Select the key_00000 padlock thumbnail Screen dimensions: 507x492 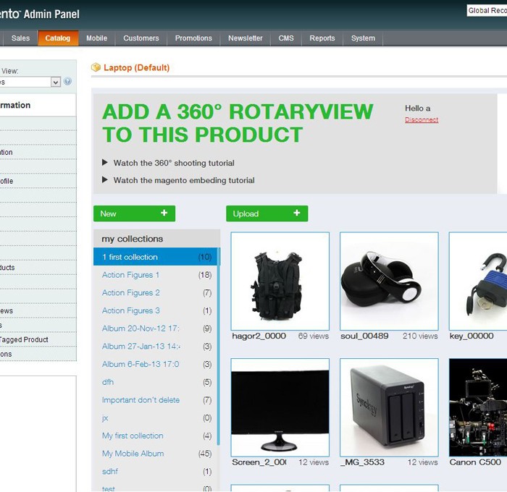478,281
